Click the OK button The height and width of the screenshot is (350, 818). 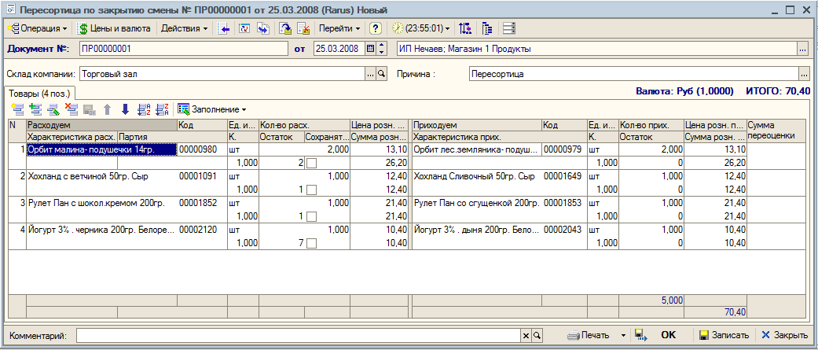point(668,335)
